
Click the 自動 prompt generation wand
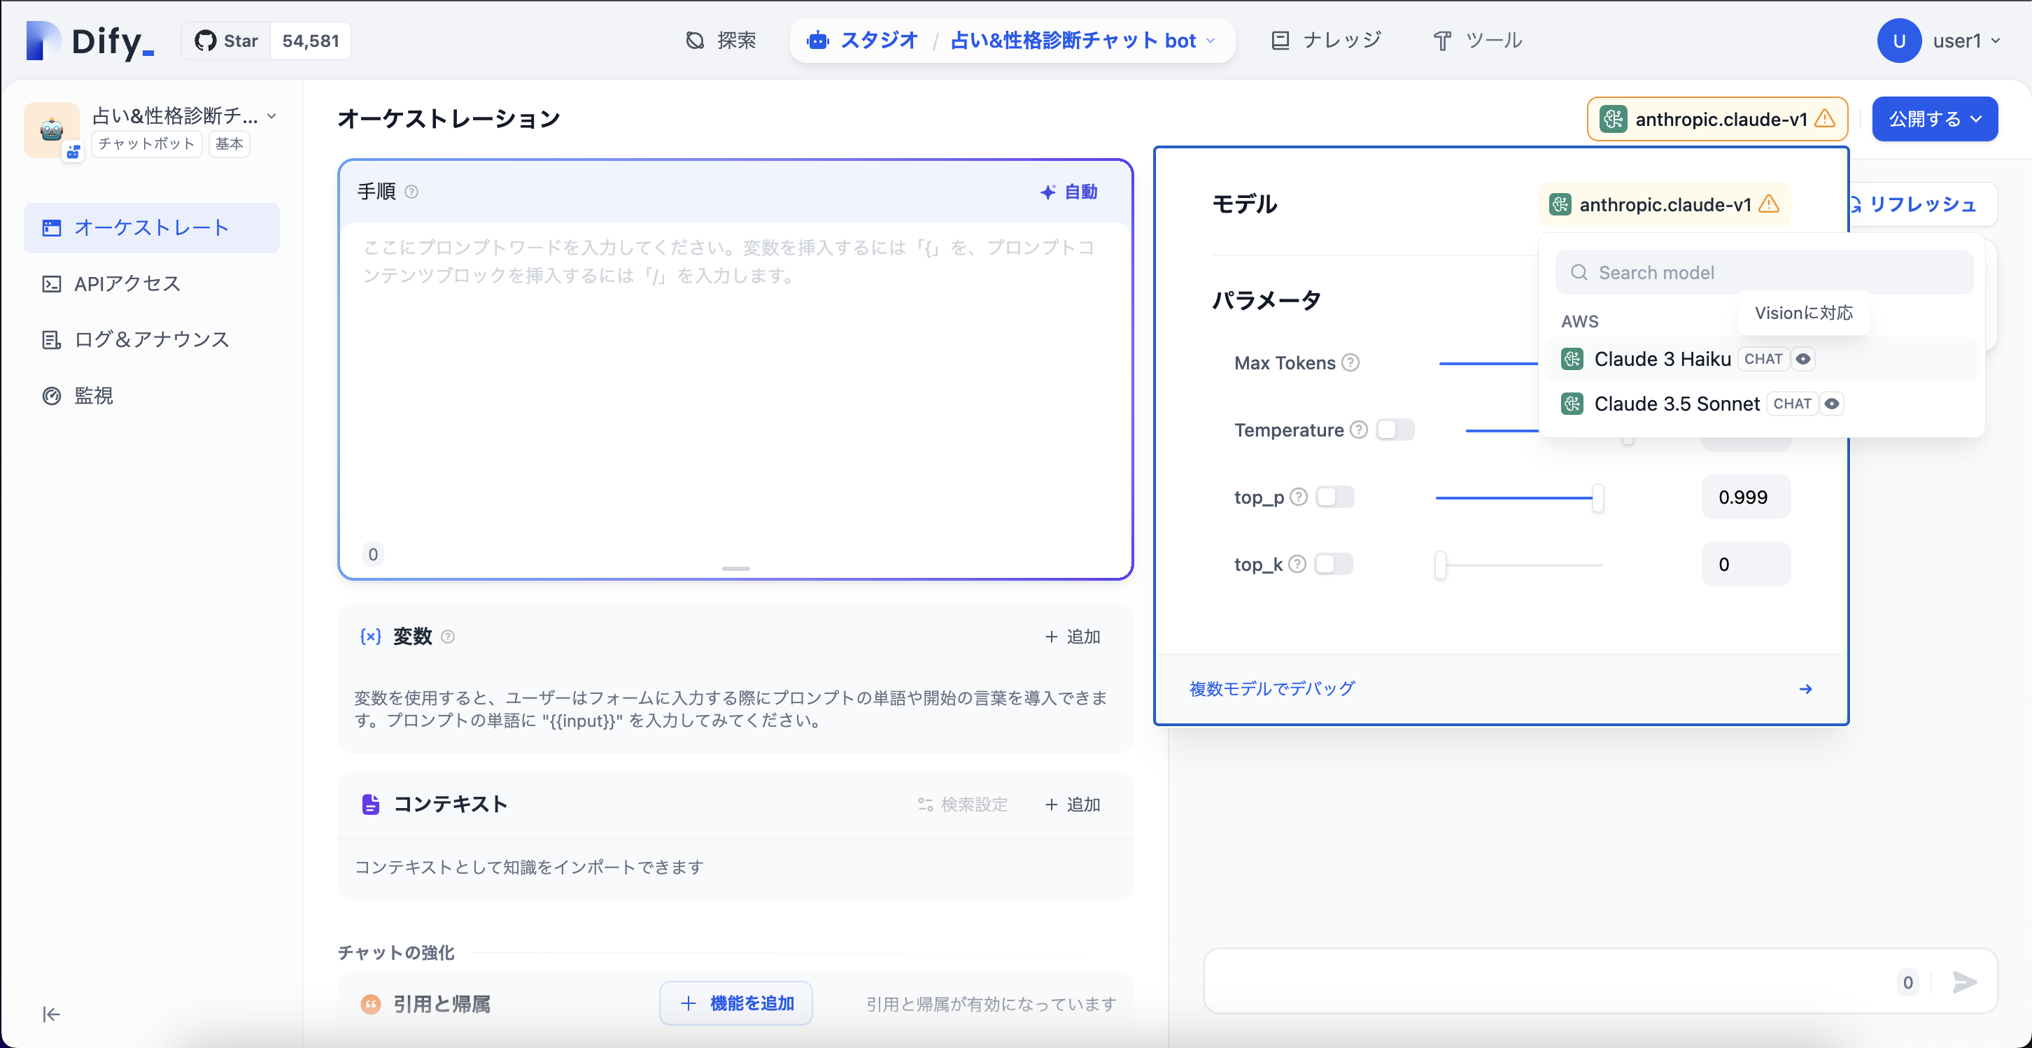[1069, 191]
